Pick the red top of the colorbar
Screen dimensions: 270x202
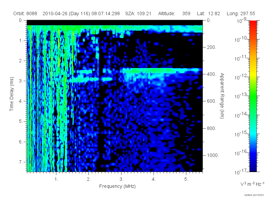[x=253, y=24]
